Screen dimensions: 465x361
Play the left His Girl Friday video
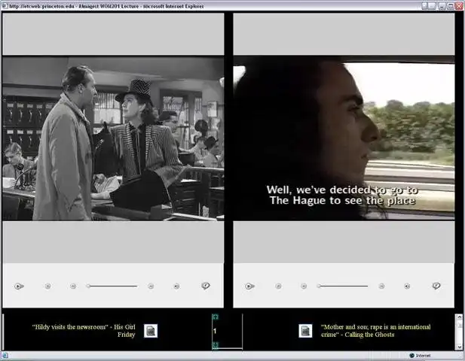(19, 286)
